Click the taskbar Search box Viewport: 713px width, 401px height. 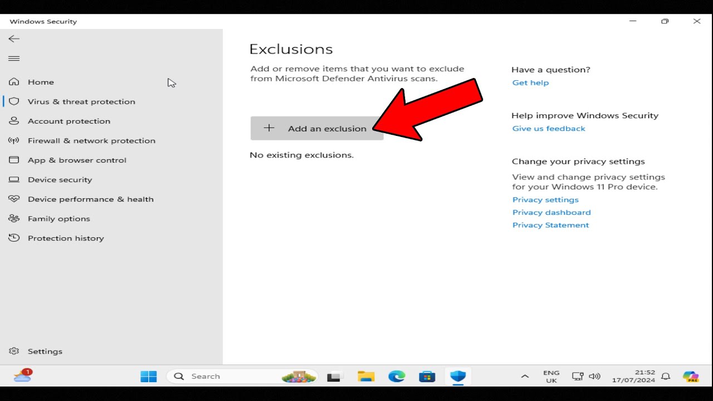tap(243, 376)
